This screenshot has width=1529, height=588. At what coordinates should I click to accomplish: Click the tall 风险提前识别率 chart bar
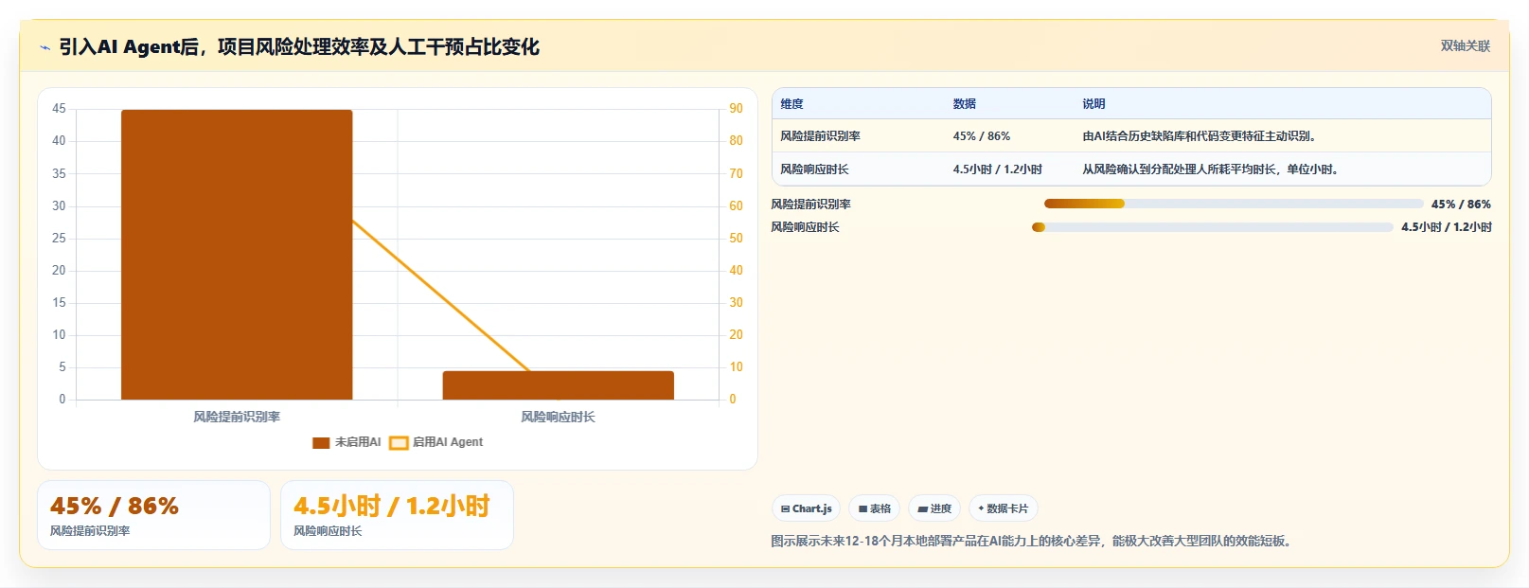tap(237, 255)
